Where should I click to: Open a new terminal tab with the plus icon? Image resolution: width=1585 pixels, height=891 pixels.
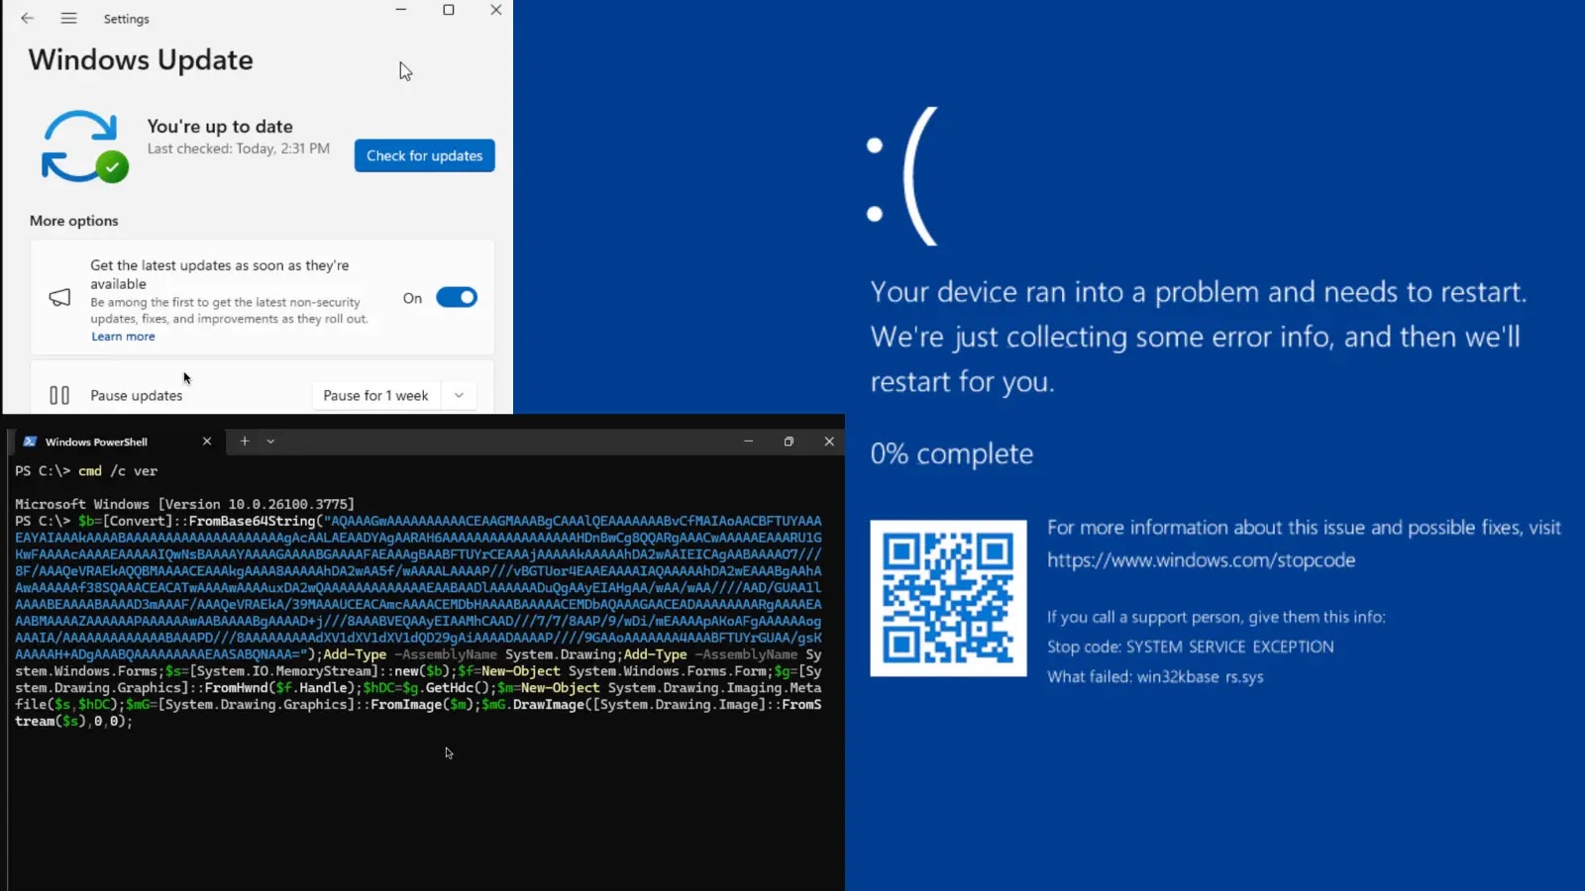click(x=244, y=442)
